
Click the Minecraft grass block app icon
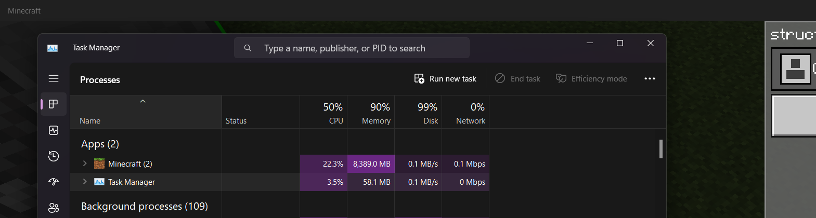(99, 164)
